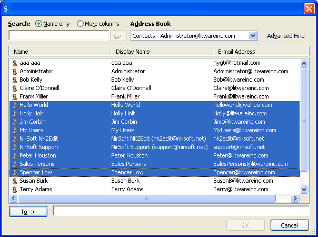Select the Name only radio button
Viewport: 318px width, 237px height.
coord(39,24)
